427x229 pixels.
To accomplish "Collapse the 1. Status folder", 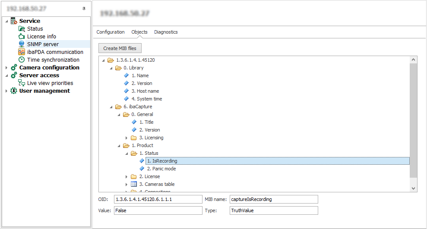I will coord(127,154).
